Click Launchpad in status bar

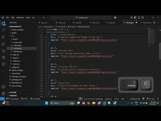point(12,99)
